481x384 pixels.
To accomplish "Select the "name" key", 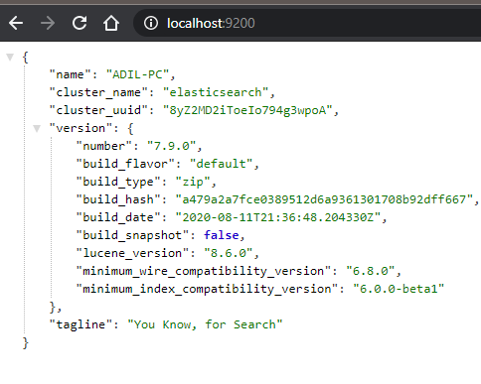I will tap(70, 74).
